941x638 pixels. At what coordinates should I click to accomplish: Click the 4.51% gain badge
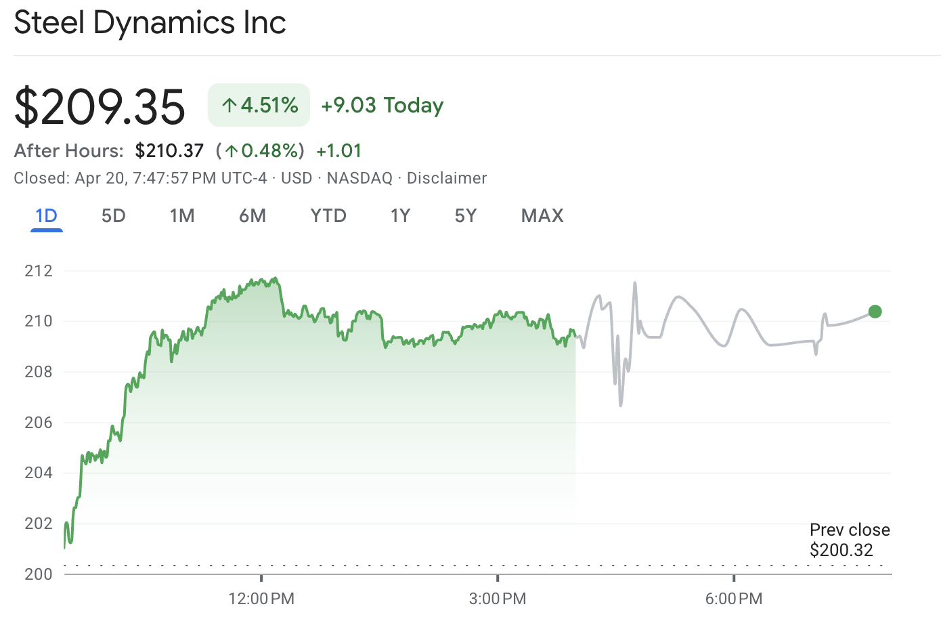tap(259, 105)
